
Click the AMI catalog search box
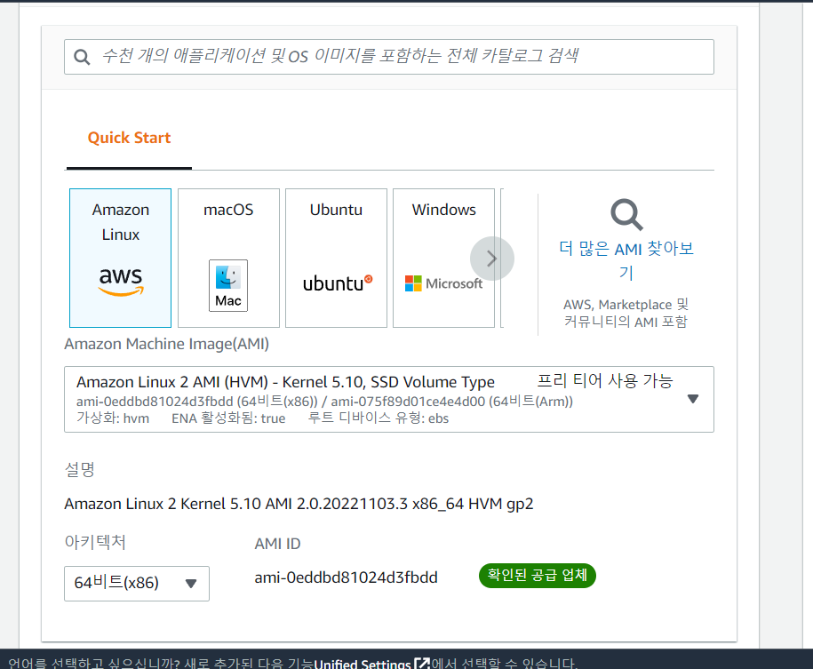[x=389, y=57]
